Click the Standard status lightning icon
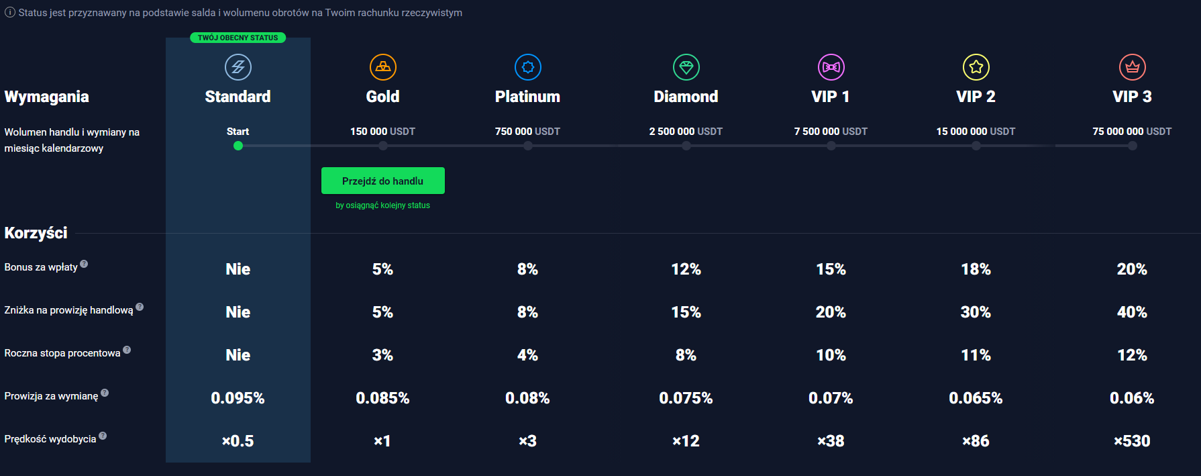Viewport: 1201px width, 476px height. (238, 67)
